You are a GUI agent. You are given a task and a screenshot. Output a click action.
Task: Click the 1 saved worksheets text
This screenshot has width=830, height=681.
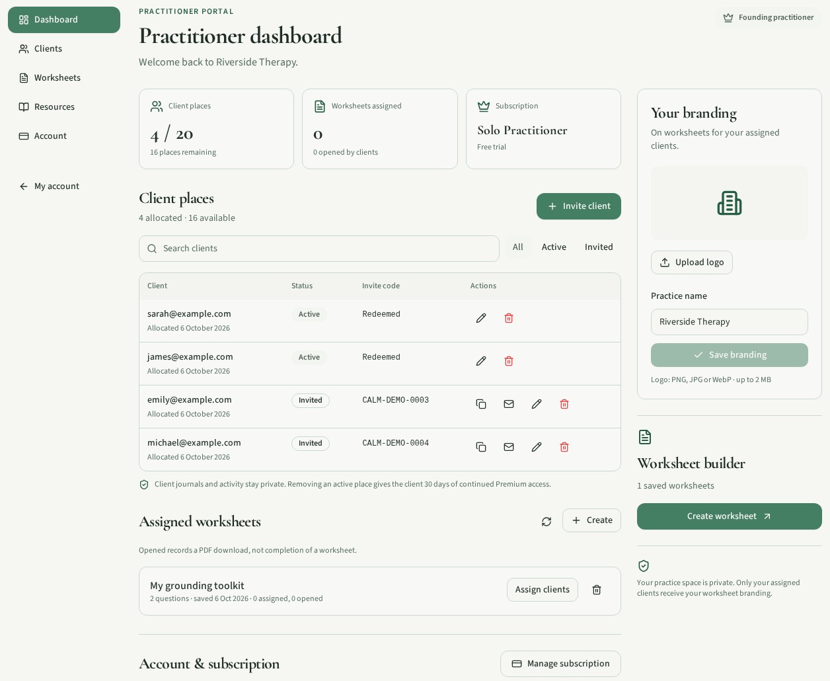(x=675, y=486)
